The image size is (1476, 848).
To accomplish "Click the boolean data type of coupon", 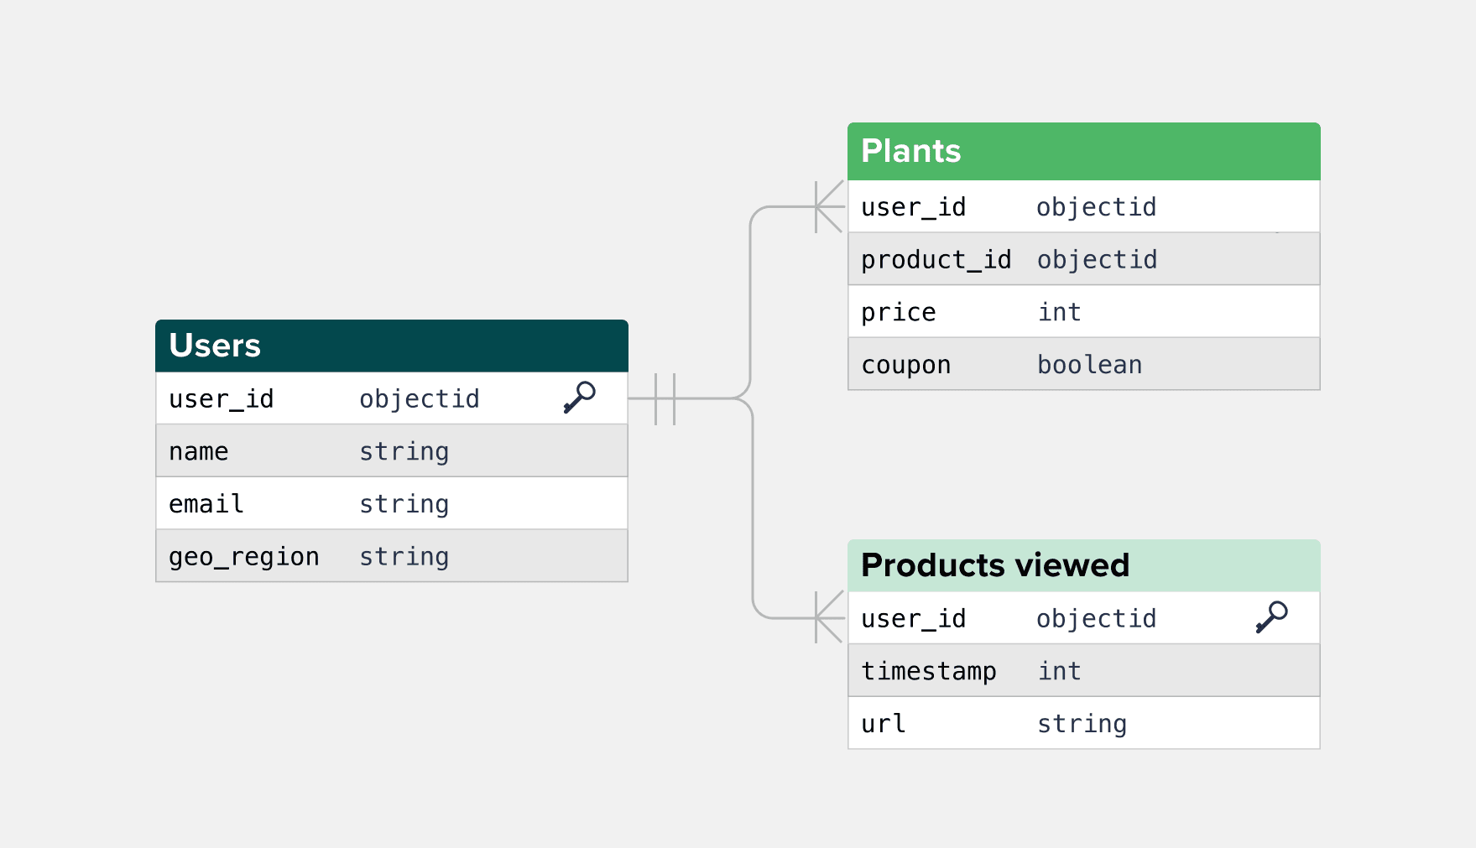I will [1089, 365].
